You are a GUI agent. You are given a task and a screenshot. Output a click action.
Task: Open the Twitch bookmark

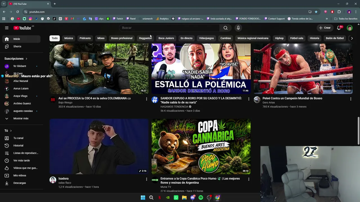coord(118,19)
